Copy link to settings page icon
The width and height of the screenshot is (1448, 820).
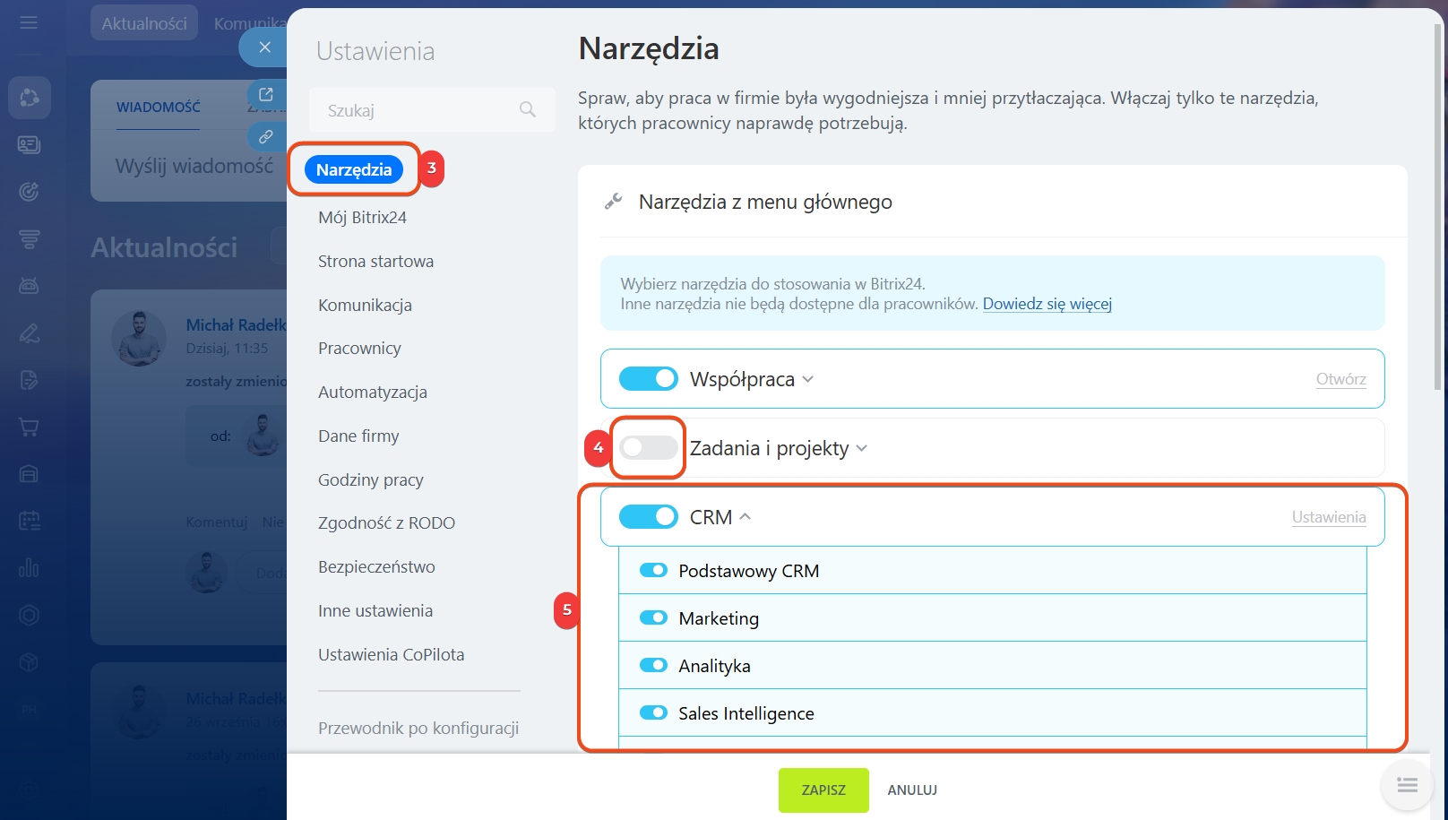[266, 137]
